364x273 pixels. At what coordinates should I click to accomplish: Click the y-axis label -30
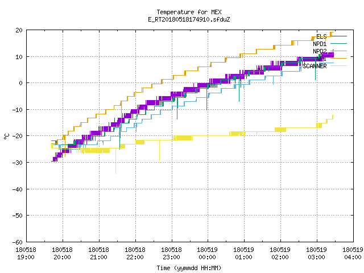pos(18,163)
